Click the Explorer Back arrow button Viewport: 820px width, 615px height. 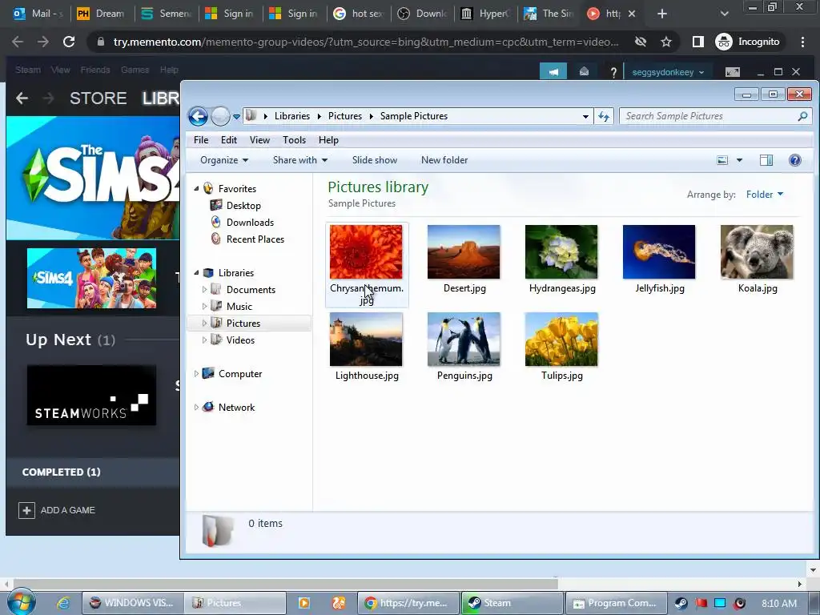pos(199,116)
